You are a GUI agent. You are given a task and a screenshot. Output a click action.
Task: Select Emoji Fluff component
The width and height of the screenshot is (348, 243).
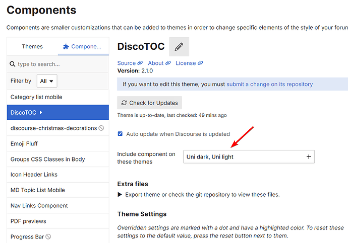click(x=58, y=143)
